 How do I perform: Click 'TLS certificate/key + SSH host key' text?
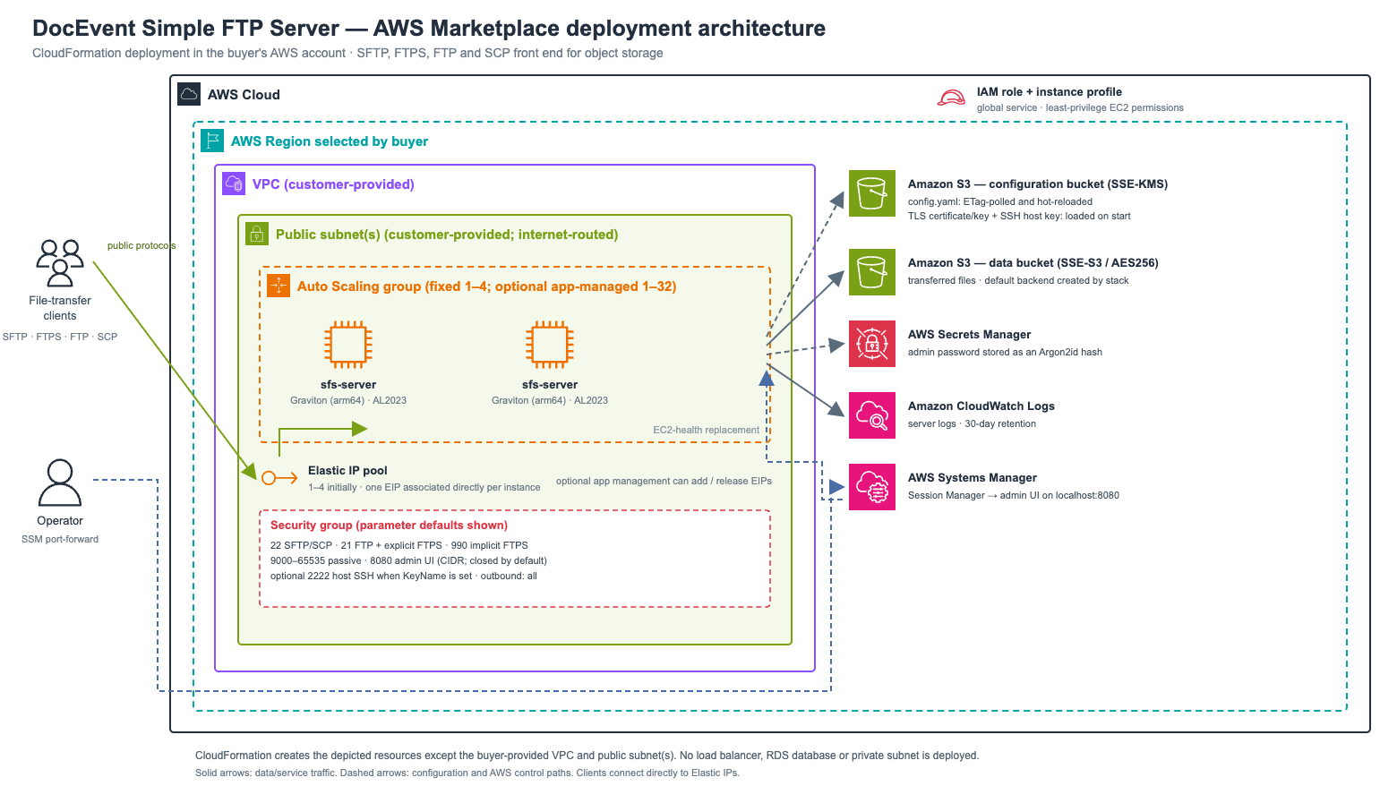(1019, 216)
